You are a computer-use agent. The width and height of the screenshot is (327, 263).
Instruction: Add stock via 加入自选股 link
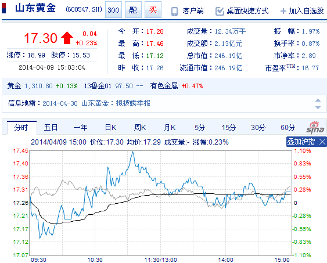306,11
